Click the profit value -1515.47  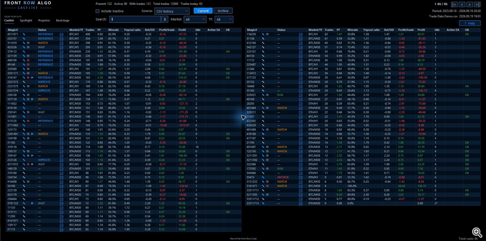click(x=184, y=125)
